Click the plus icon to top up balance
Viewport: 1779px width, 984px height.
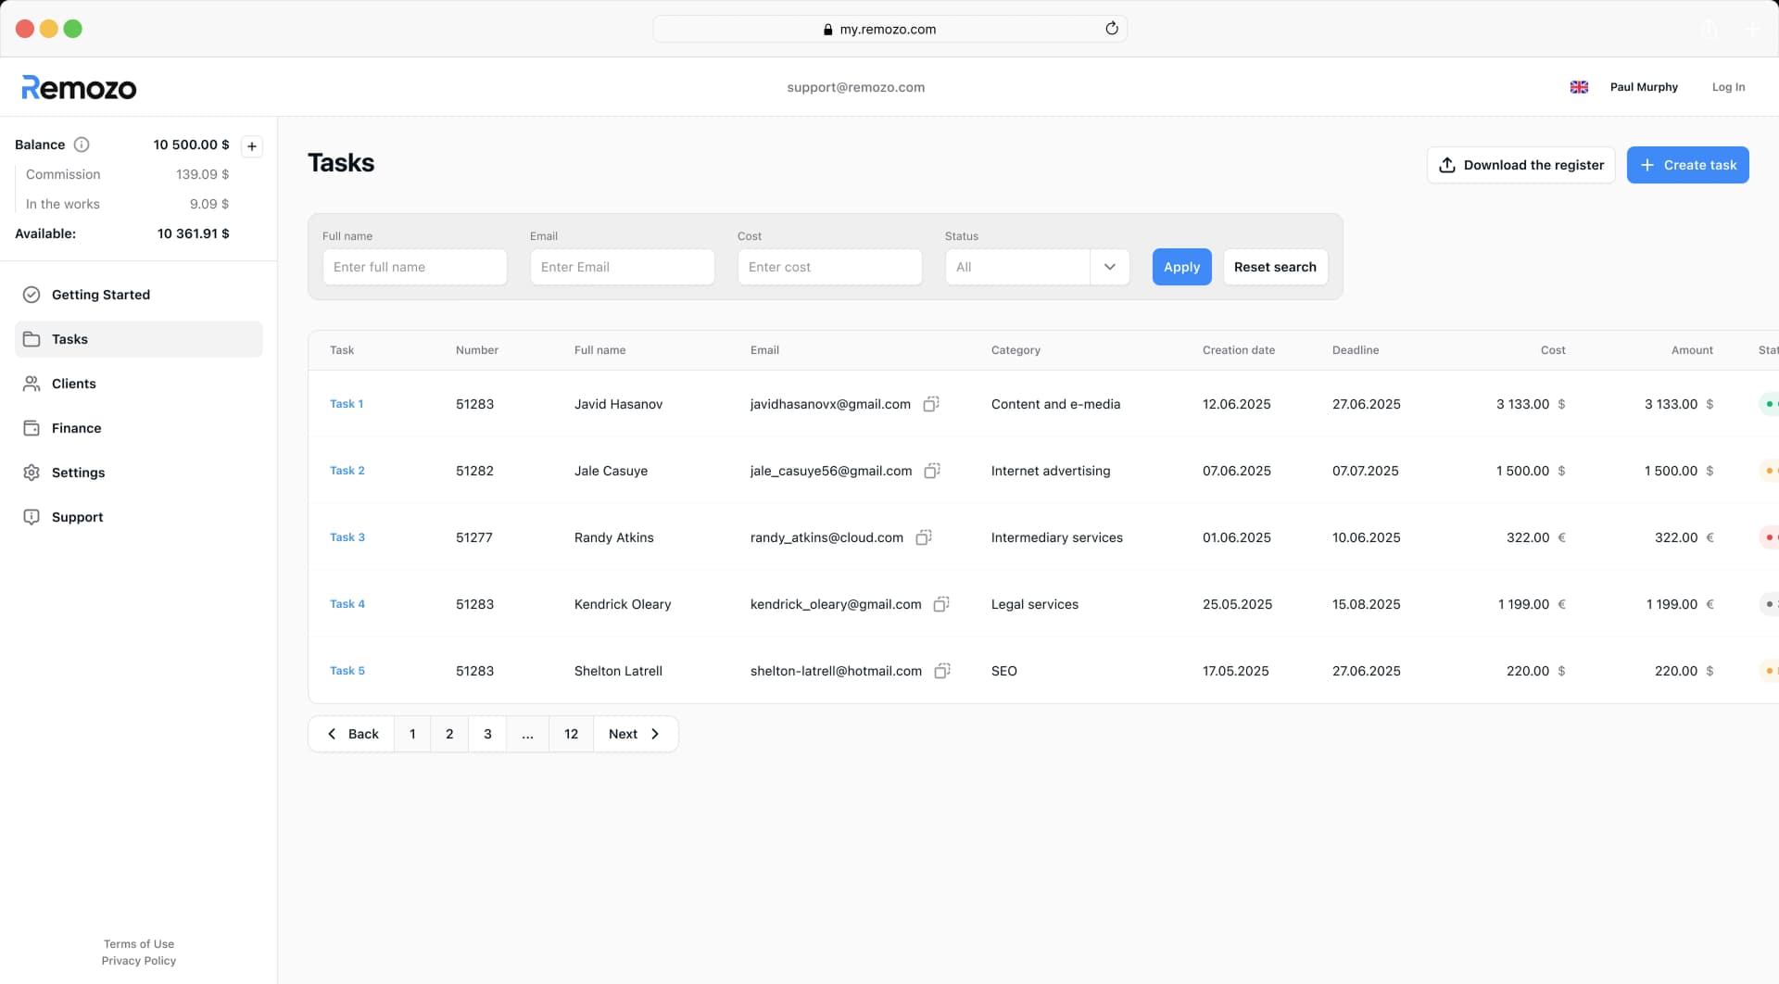click(252, 146)
